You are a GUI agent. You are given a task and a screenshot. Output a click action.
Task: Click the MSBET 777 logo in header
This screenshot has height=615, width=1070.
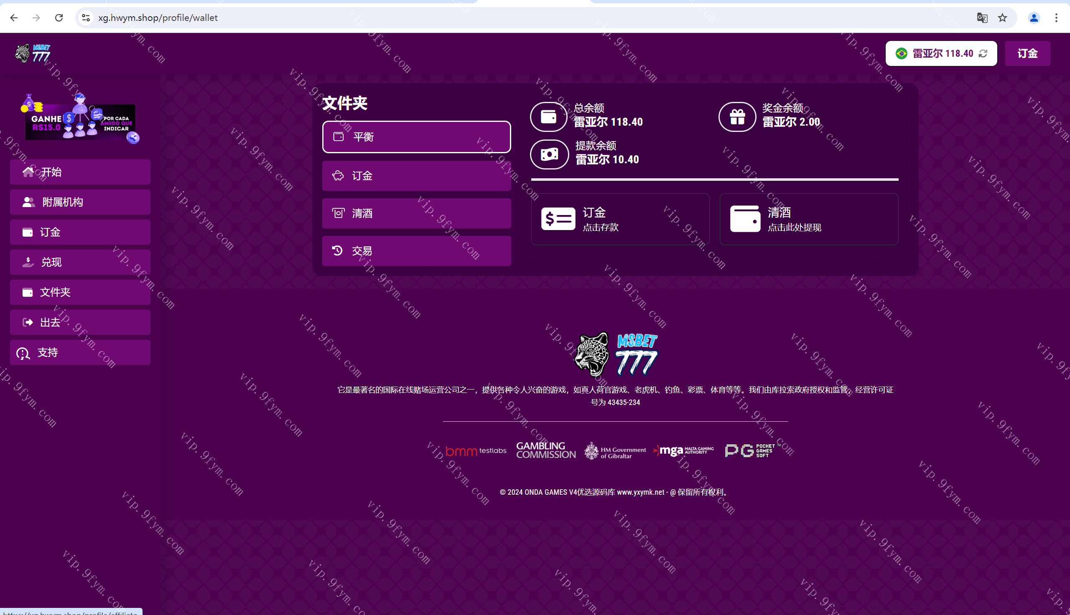[33, 53]
